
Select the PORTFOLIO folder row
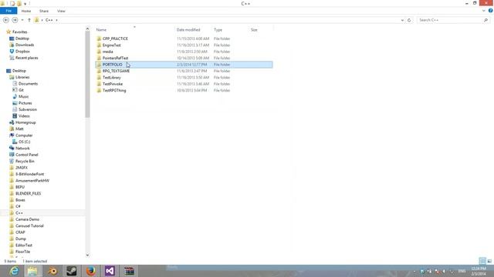coord(184,65)
